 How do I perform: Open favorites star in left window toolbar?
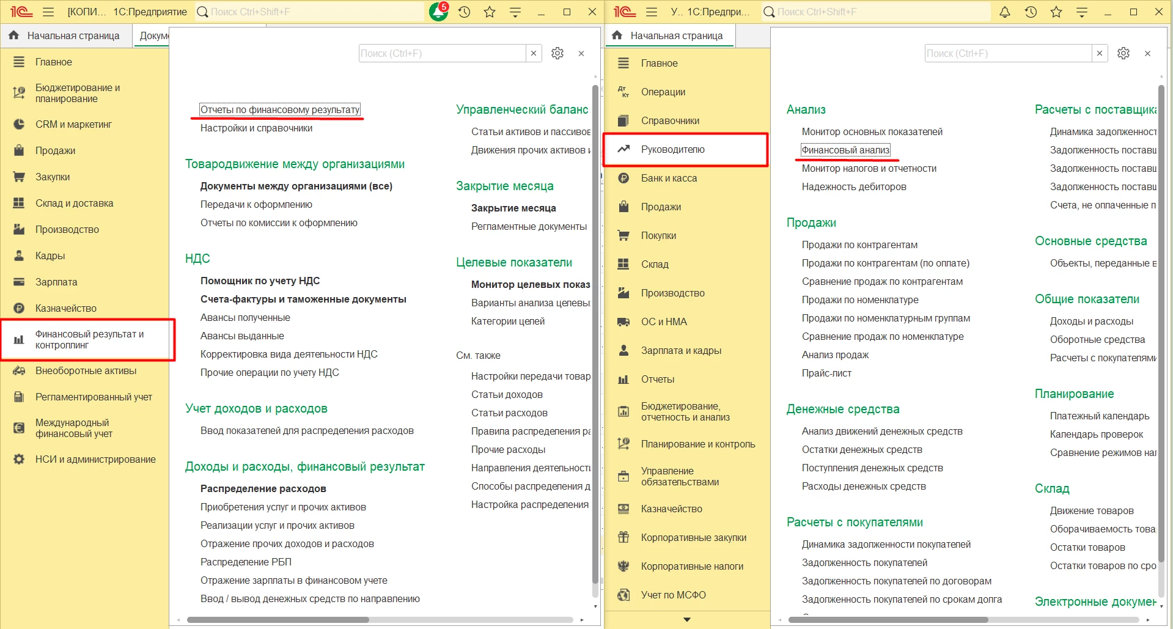coord(490,12)
